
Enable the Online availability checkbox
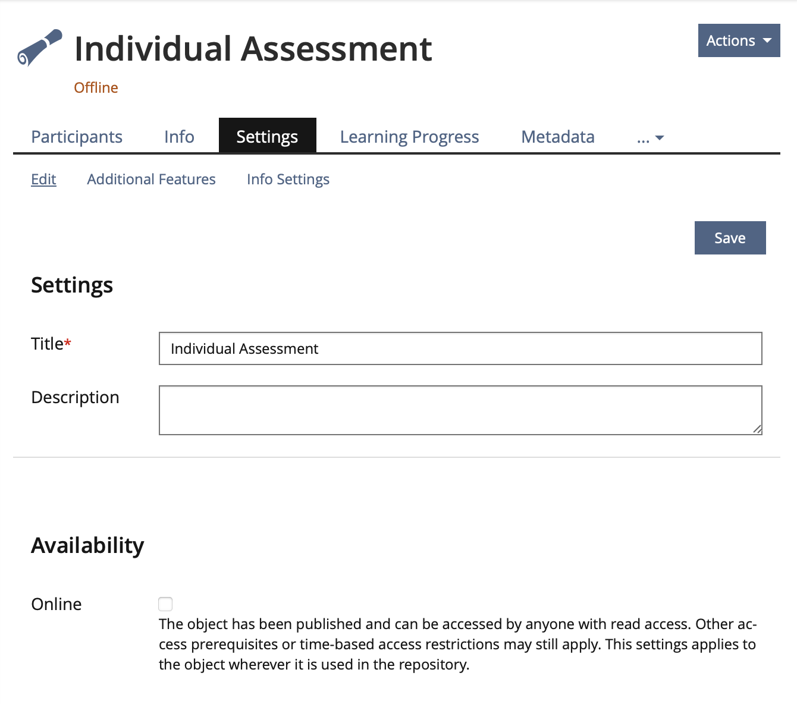[165, 604]
